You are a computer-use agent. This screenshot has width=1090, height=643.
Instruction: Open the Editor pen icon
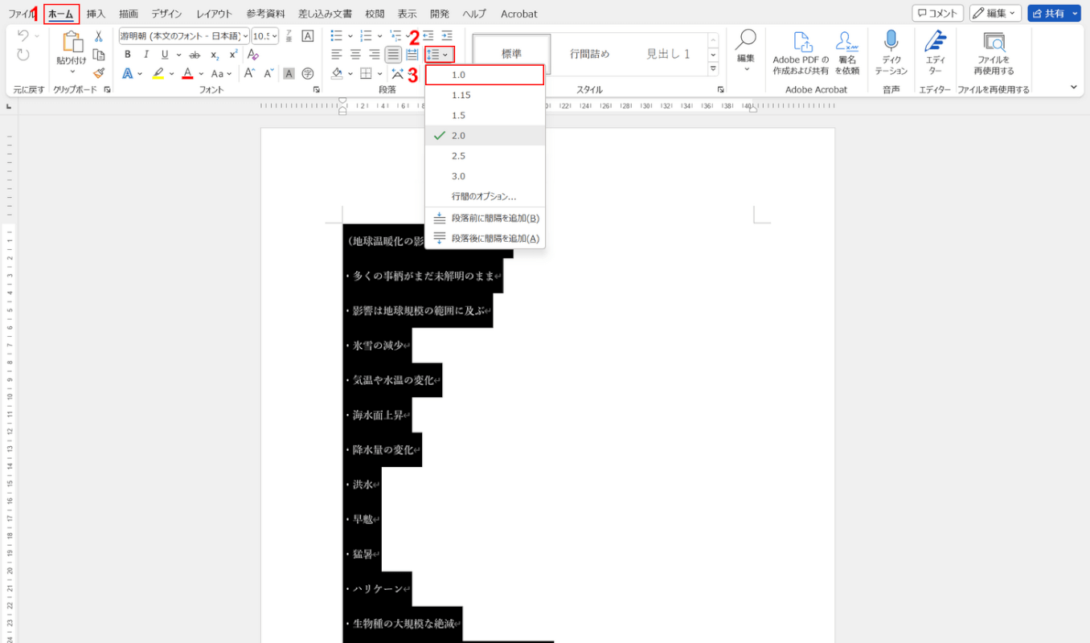point(935,42)
